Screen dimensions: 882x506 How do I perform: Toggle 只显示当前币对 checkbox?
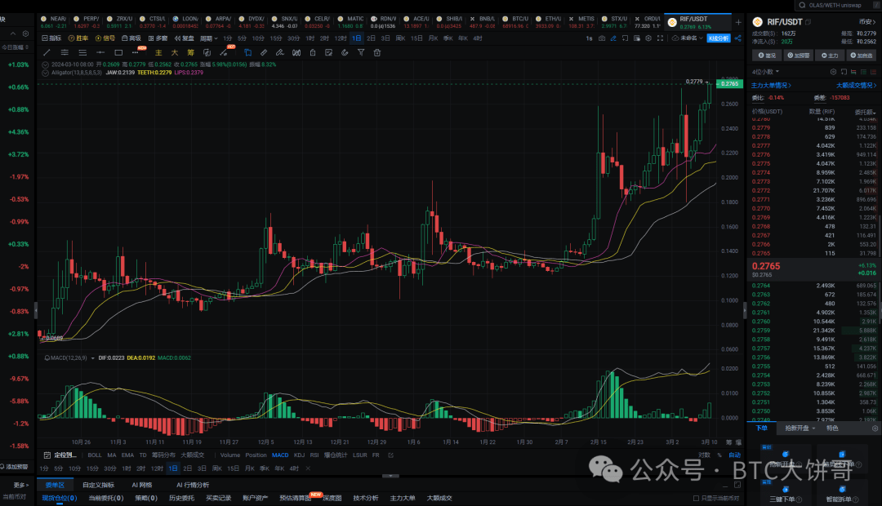[697, 498]
